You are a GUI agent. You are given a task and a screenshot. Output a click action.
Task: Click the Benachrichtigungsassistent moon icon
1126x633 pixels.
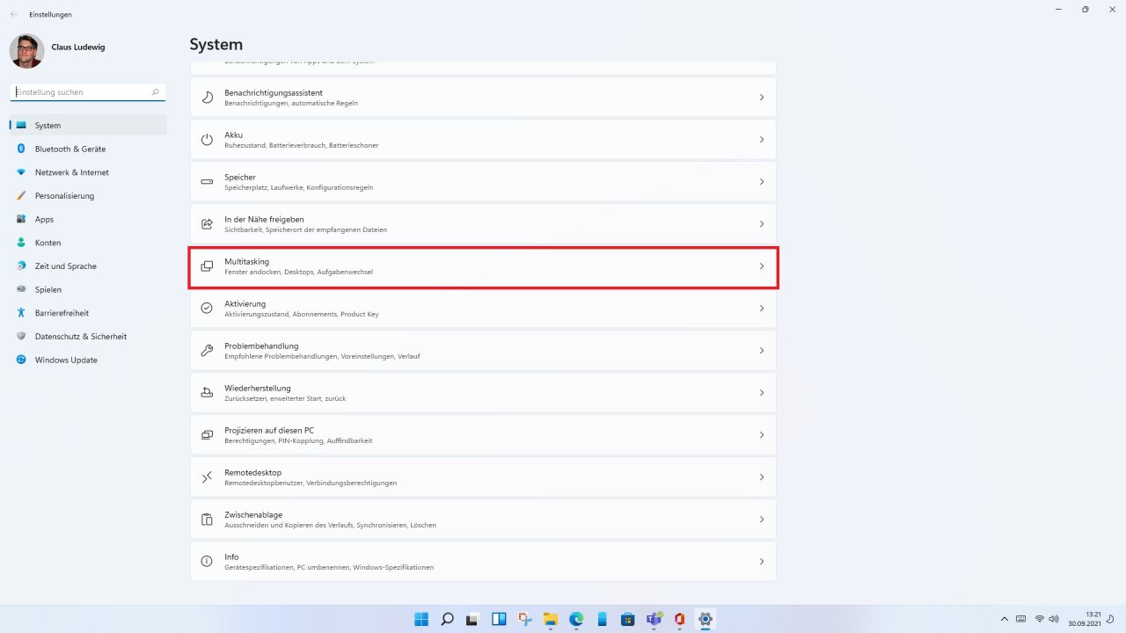click(207, 98)
